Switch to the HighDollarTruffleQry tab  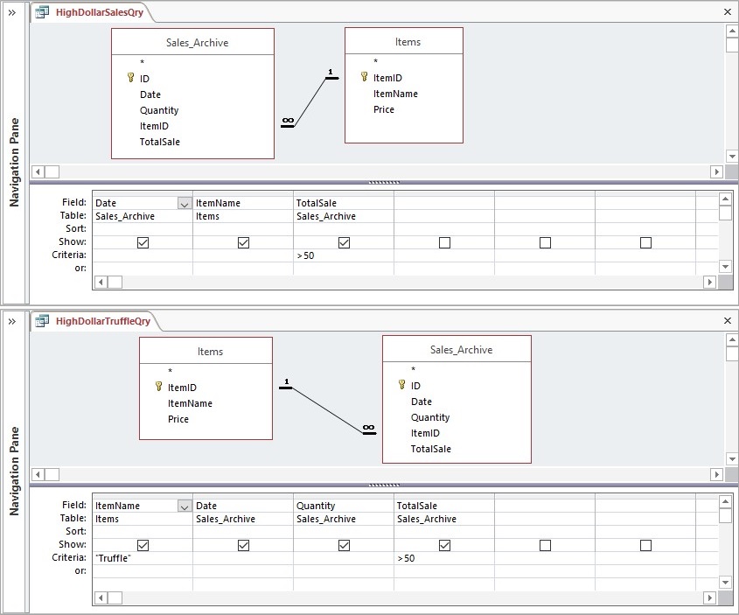tap(102, 321)
